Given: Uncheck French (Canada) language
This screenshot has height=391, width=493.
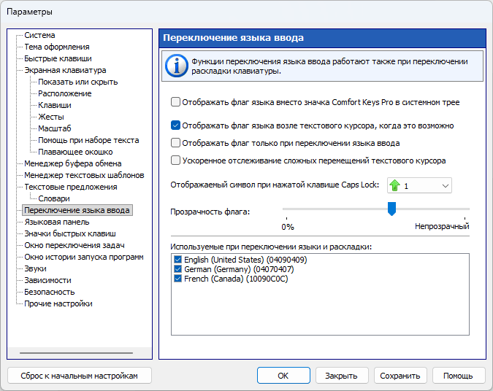Looking at the screenshot, I should [x=177, y=279].
